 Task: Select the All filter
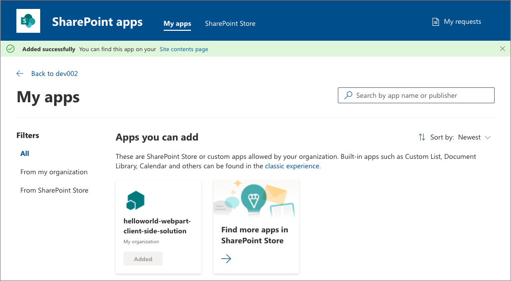(x=25, y=153)
